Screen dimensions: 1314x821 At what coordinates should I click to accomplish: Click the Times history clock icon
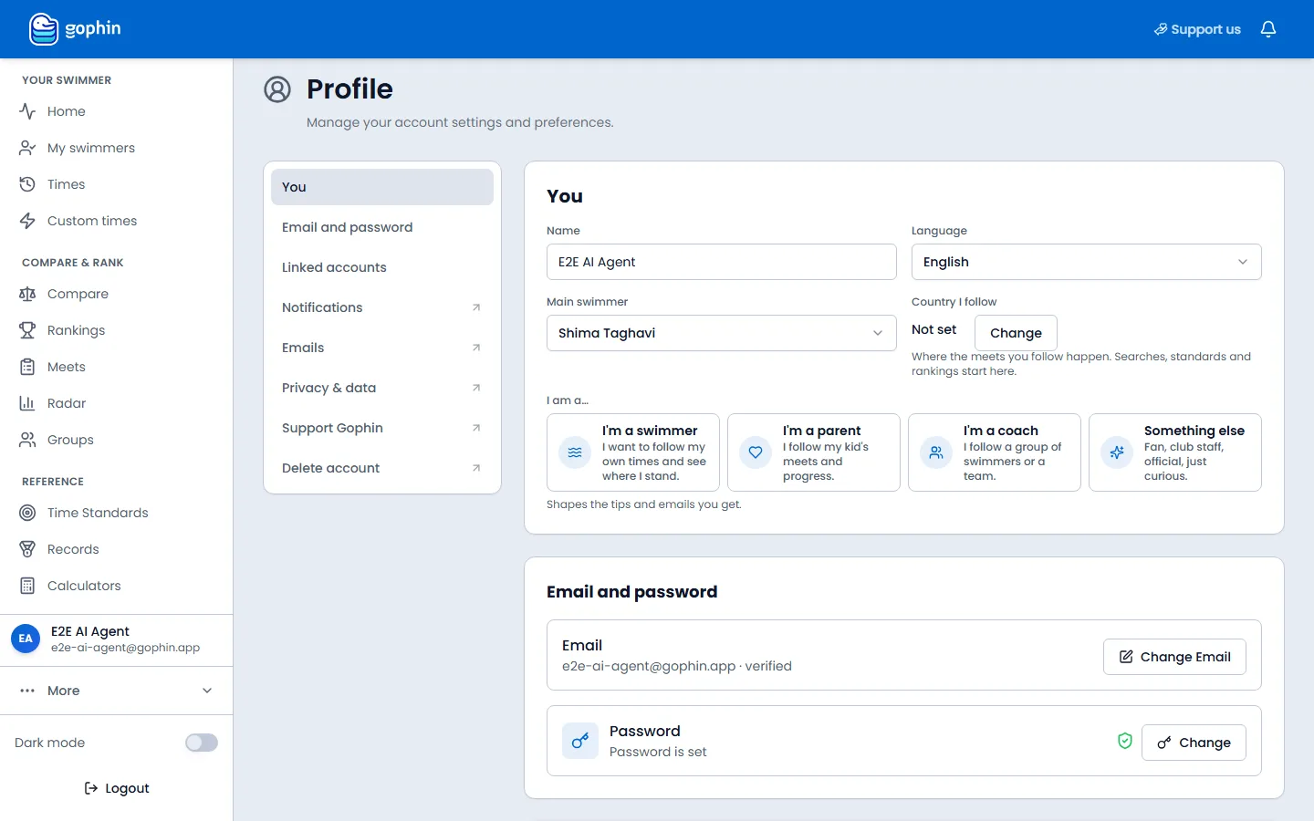click(x=27, y=184)
